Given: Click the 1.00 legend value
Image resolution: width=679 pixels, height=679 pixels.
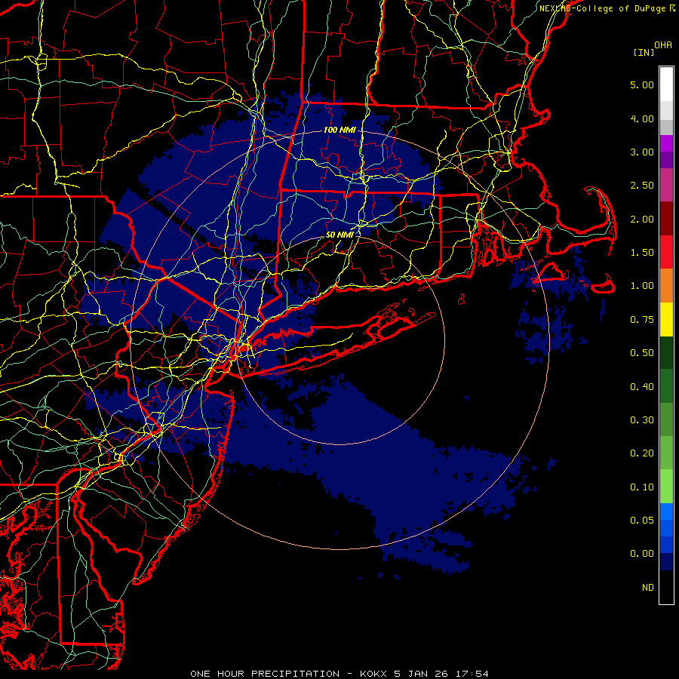Looking at the screenshot, I should [x=642, y=286].
